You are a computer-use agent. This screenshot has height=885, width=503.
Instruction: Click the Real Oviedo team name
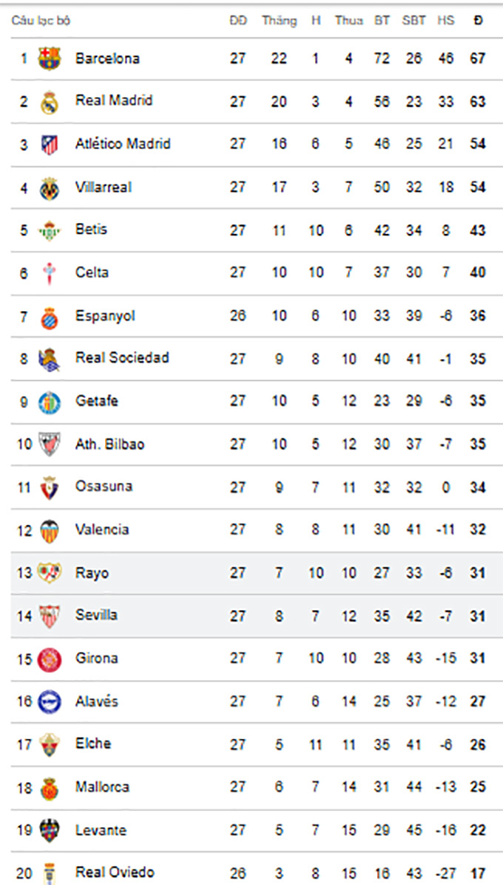click(x=115, y=872)
